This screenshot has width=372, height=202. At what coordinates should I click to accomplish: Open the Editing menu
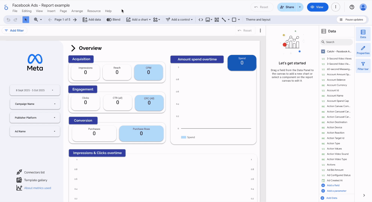(x=27, y=11)
